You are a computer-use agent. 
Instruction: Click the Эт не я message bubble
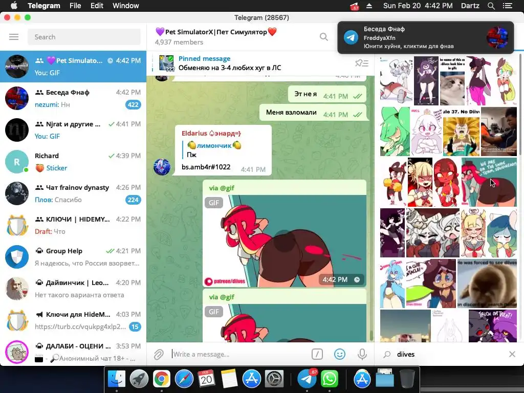click(327, 94)
